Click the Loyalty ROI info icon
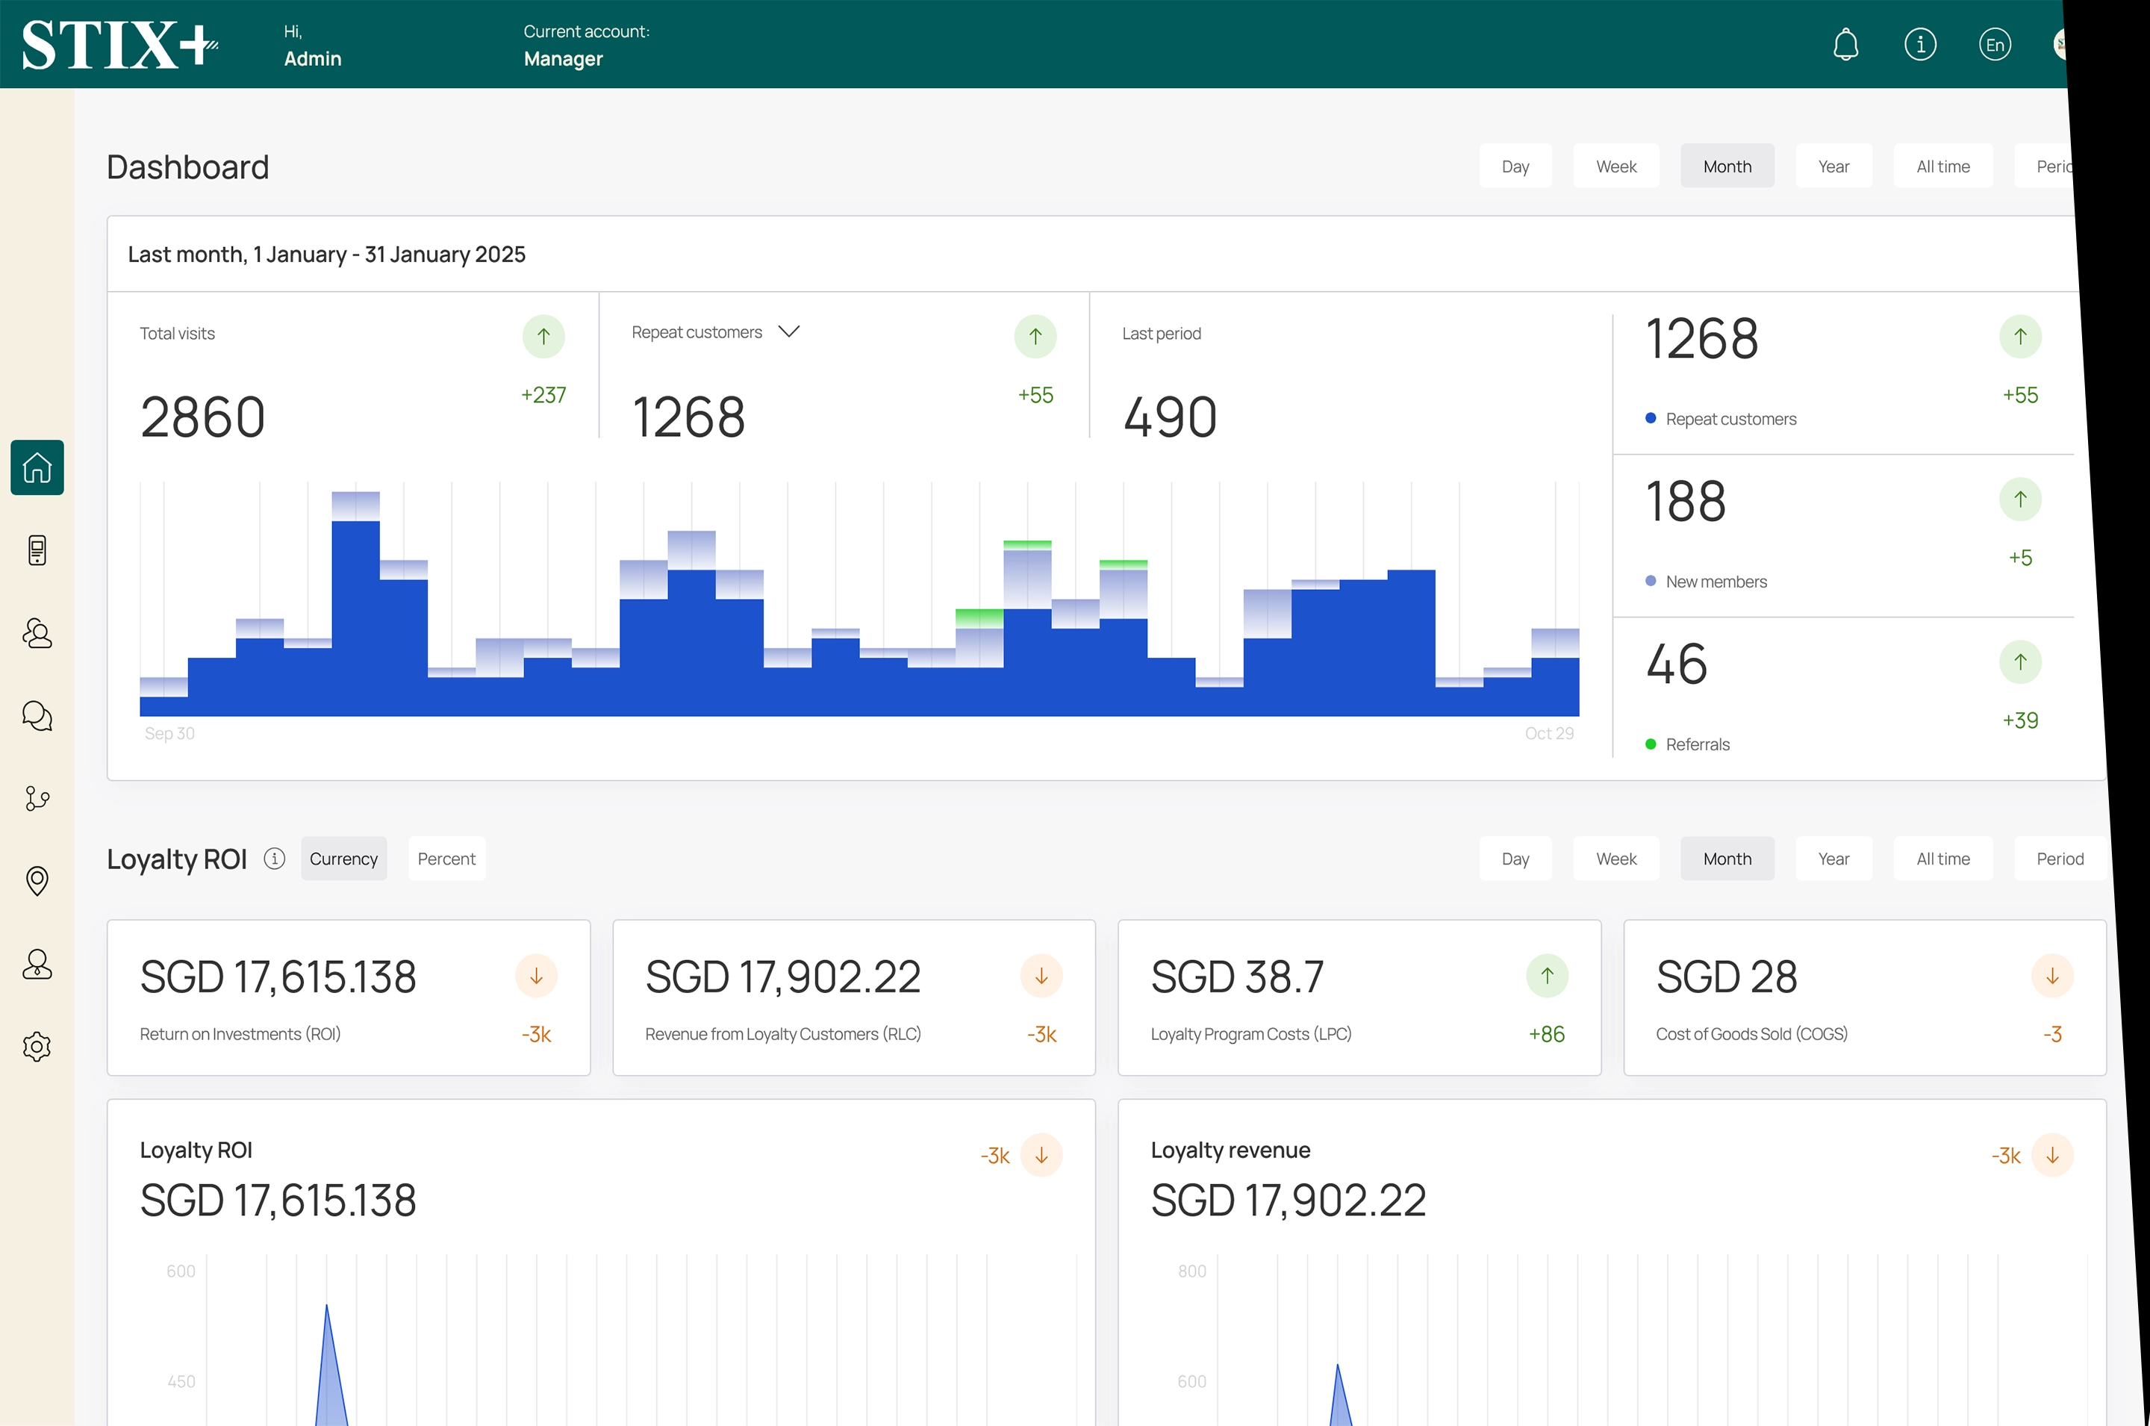The image size is (2150, 1426). [x=275, y=859]
